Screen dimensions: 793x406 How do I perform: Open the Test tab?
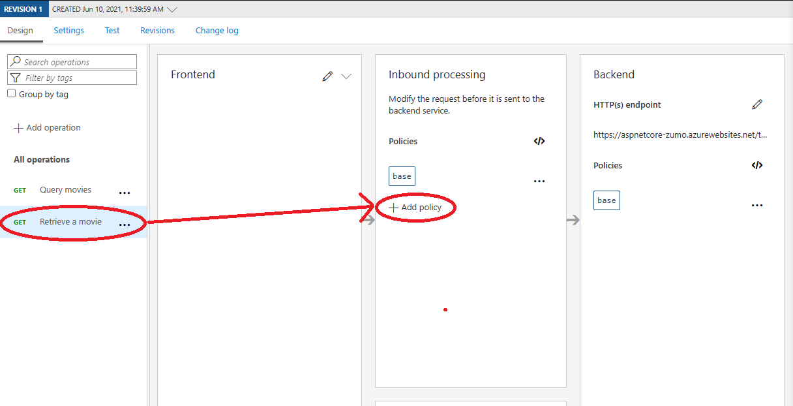pyautogui.click(x=112, y=30)
